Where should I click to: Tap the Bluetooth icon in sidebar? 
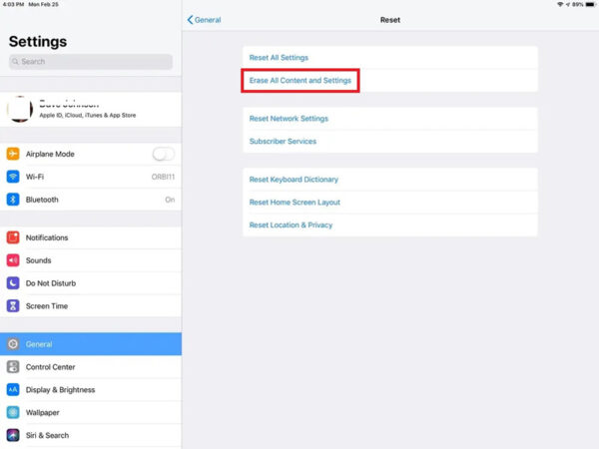coord(13,200)
